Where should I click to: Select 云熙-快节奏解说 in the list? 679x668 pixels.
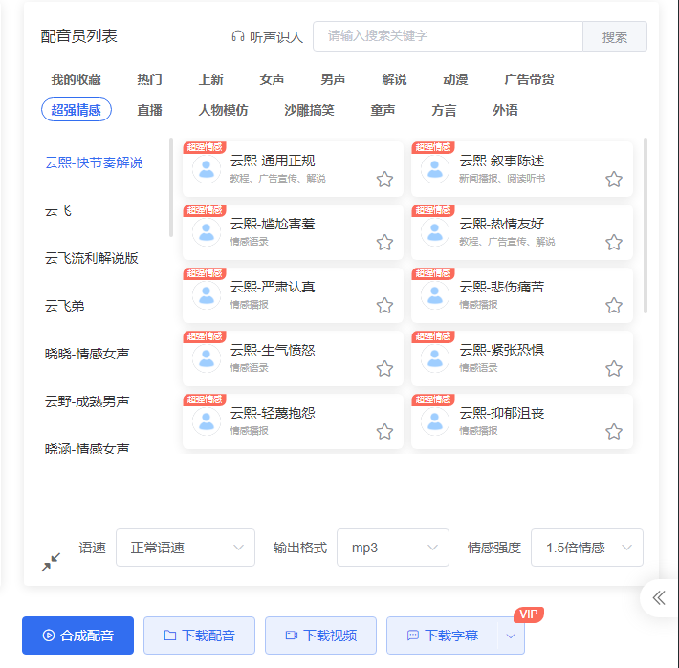(x=94, y=162)
